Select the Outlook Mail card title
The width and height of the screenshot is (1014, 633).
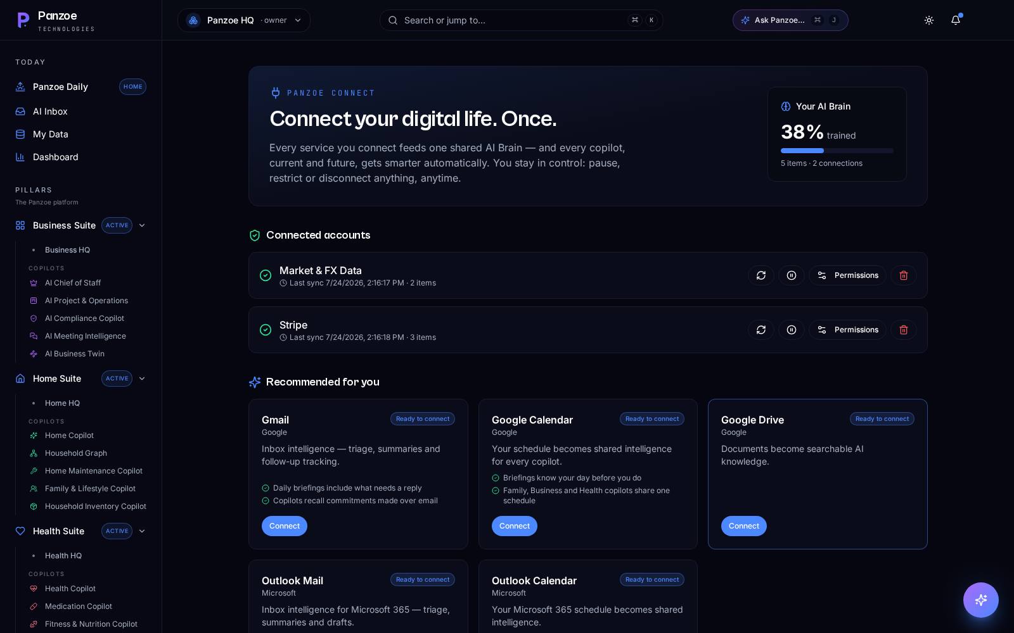pos(292,580)
